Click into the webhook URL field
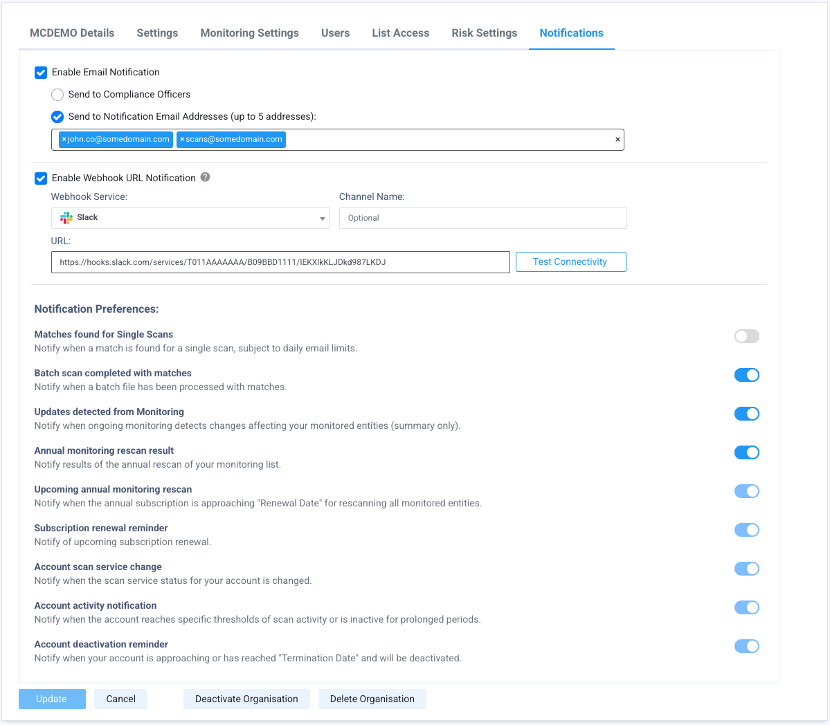Viewport: 830px width, 725px height. 280,262
